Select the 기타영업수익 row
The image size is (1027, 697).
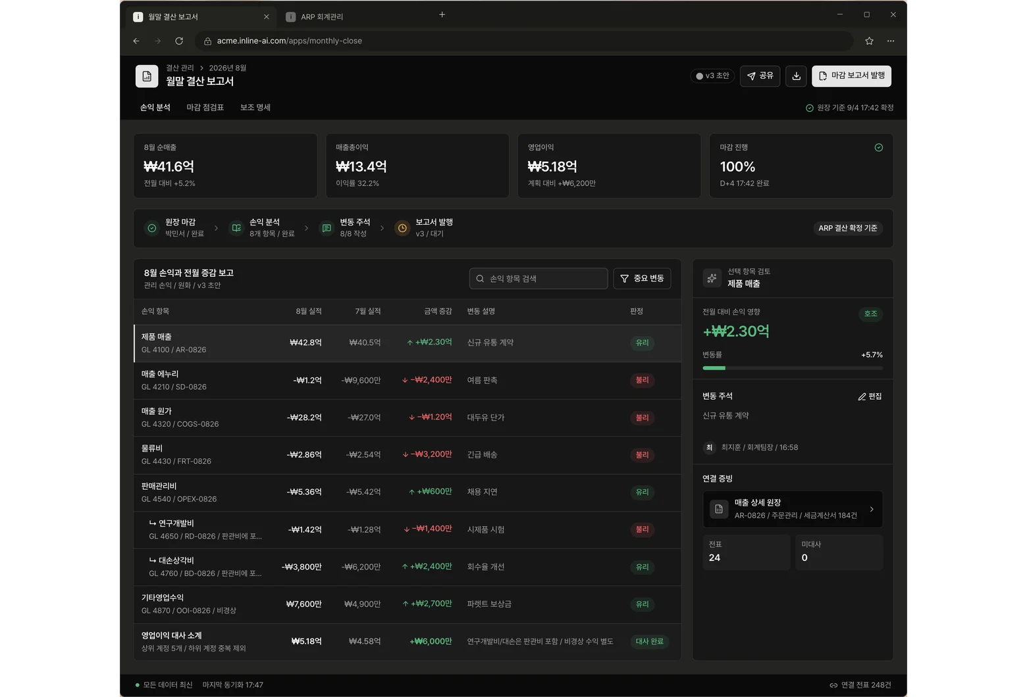click(x=408, y=604)
